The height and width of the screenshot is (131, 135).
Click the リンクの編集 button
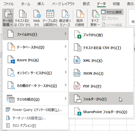pyautogui.click(x=112, y=25)
